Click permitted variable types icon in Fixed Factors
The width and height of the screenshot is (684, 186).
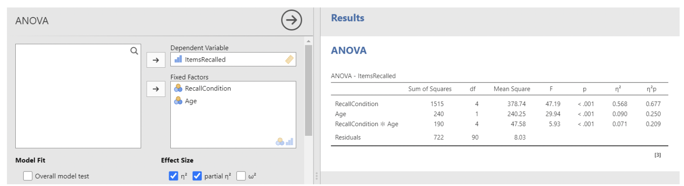pyautogui.click(x=285, y=141)
